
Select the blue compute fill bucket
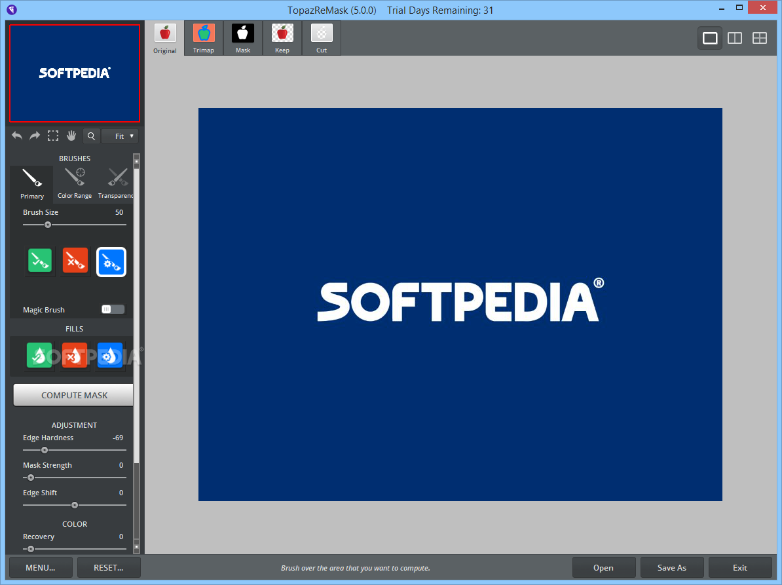[110, 356]
